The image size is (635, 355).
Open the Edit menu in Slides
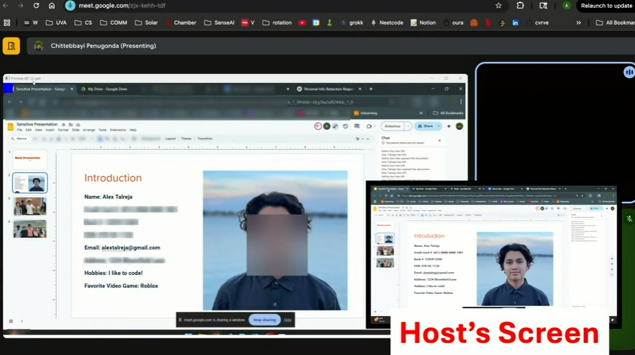click(29, 130)
